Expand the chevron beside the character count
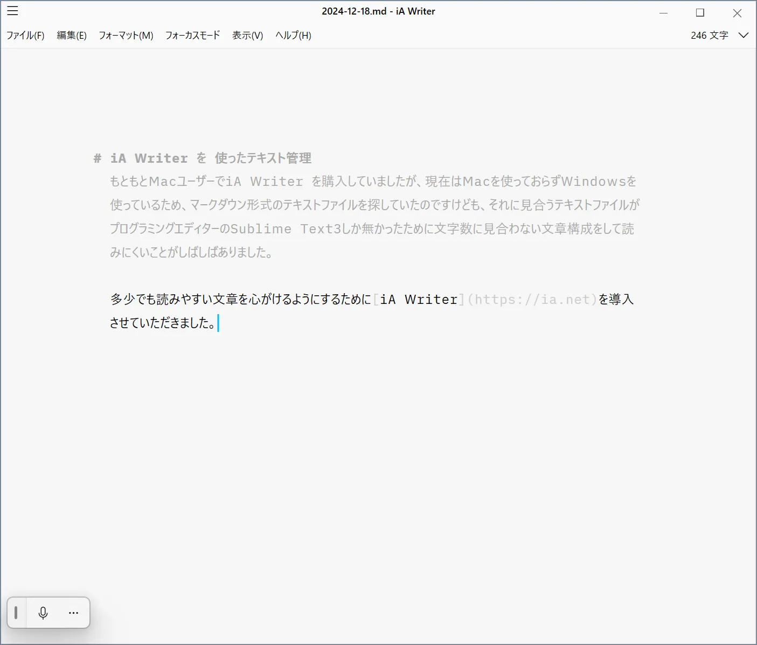Screen dimensions: 757x645 pos(744,36)
